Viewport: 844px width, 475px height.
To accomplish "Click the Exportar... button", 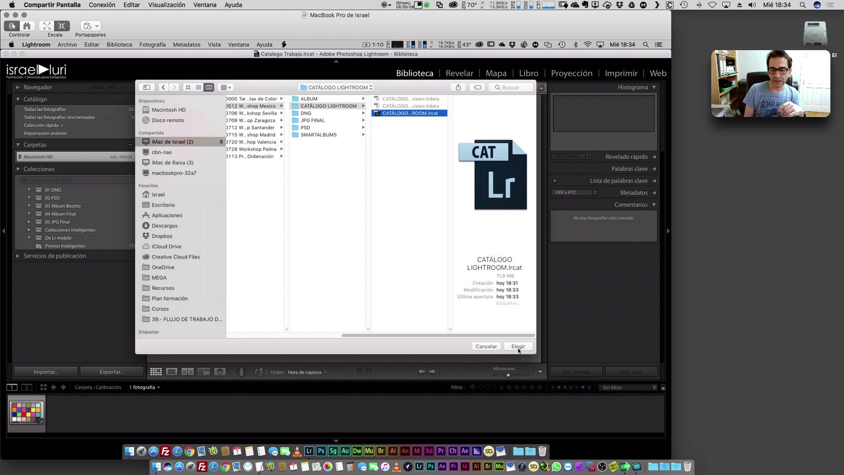I will 112,372.
